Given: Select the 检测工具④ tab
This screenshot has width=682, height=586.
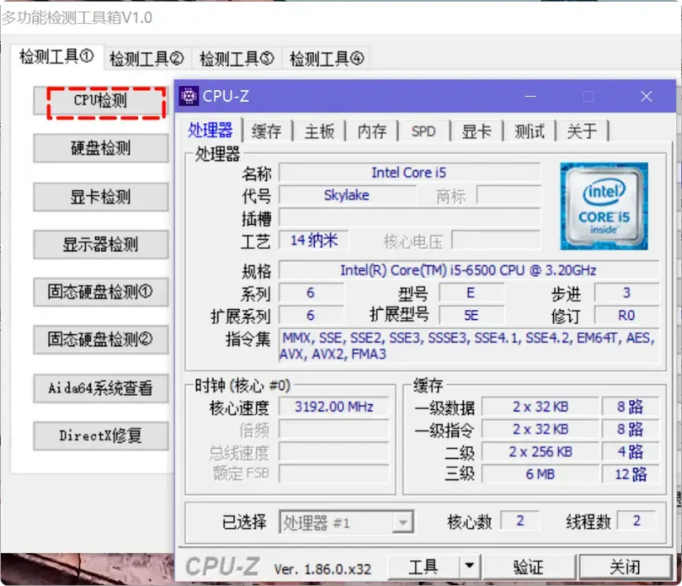Looking at the screenshot, I should click(x=326, y=59).
